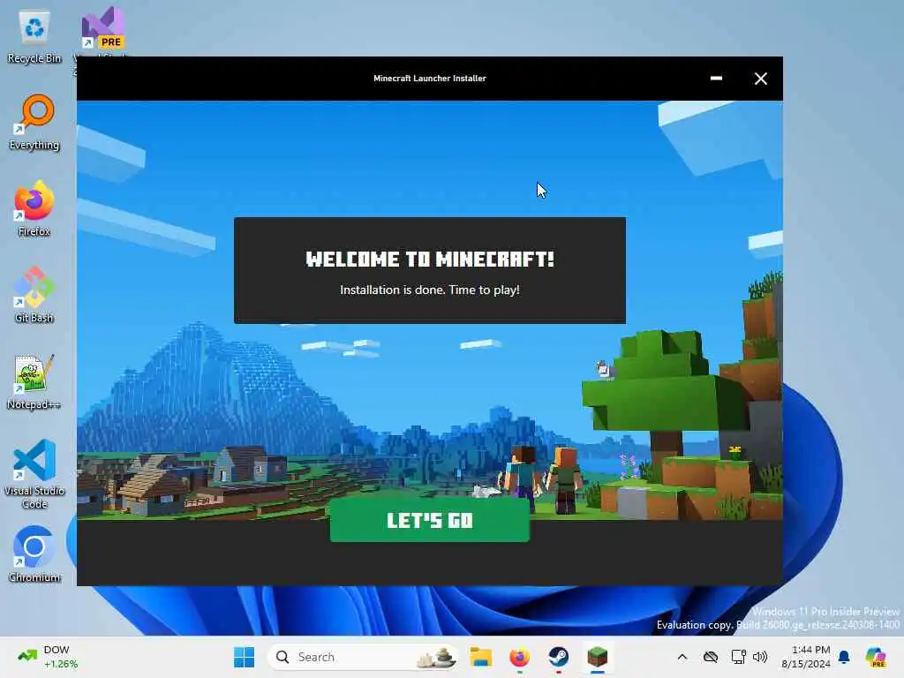Click the cloud sync tray icon
This screenshot has width=904, height=678.
pyautogui.click(x=711, y=657)
